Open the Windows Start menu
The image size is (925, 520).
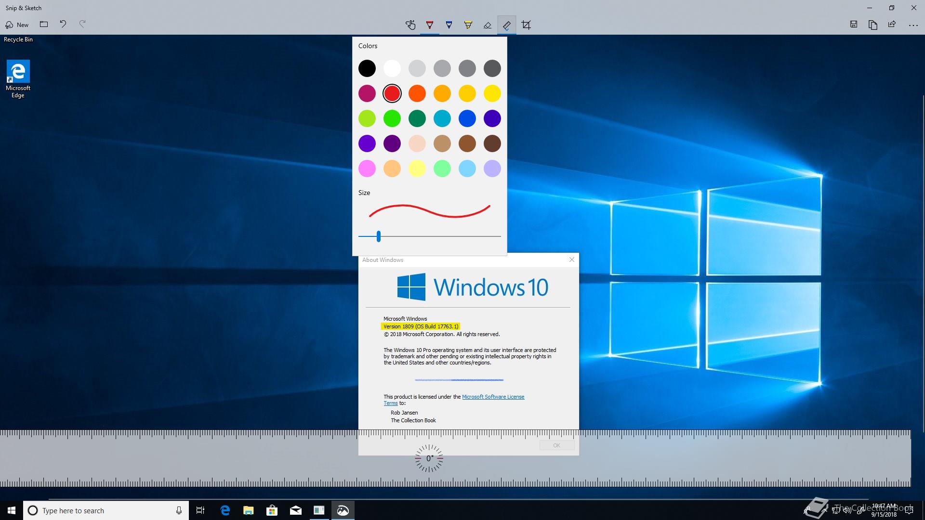coord(12,510)
